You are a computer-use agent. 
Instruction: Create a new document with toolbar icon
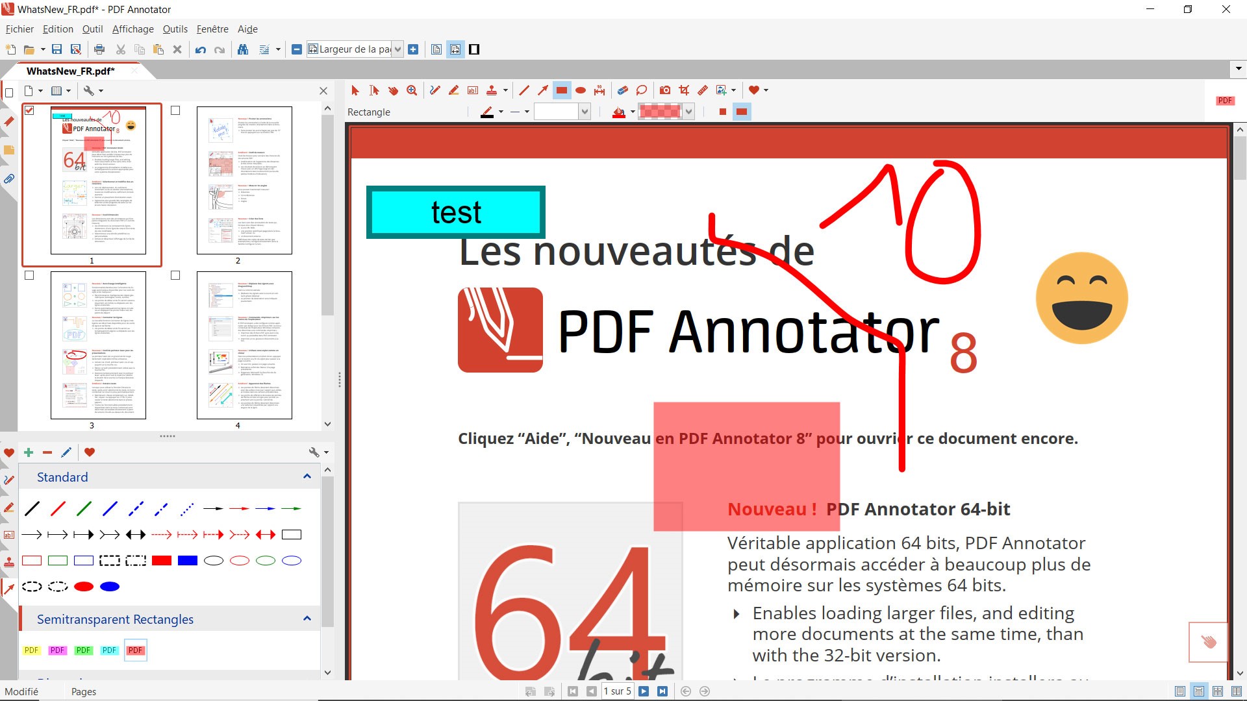10,49
